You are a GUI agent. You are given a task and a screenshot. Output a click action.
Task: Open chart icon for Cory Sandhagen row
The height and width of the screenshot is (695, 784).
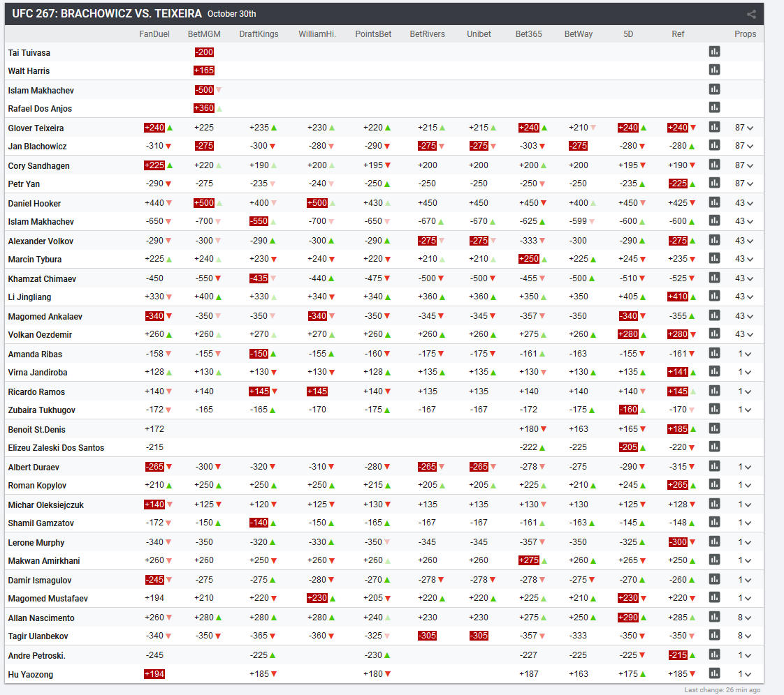(x=715, y=164)
